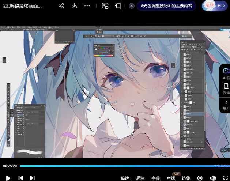Open player settings hexagon icon

click(200, 178)
